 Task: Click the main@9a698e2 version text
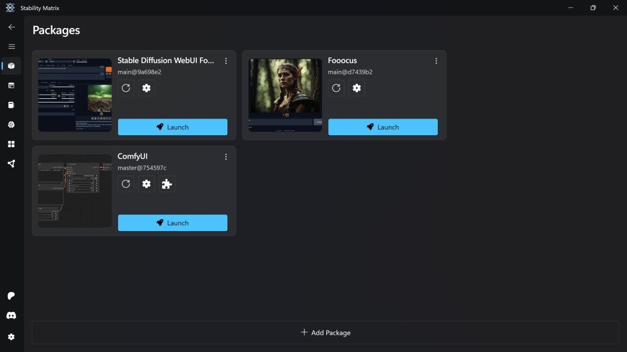click(x=140, y=72)
